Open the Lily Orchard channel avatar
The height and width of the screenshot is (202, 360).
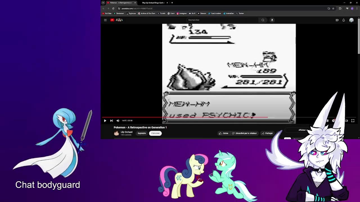point(116,134)
